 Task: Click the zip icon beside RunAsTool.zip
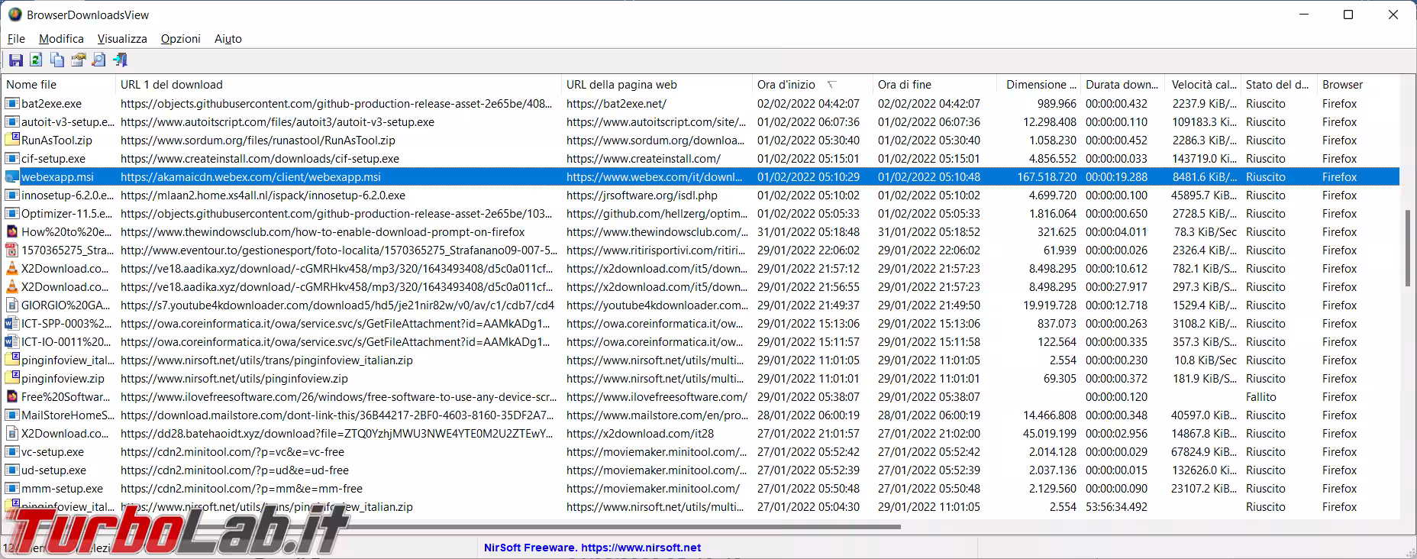(12, 141)
